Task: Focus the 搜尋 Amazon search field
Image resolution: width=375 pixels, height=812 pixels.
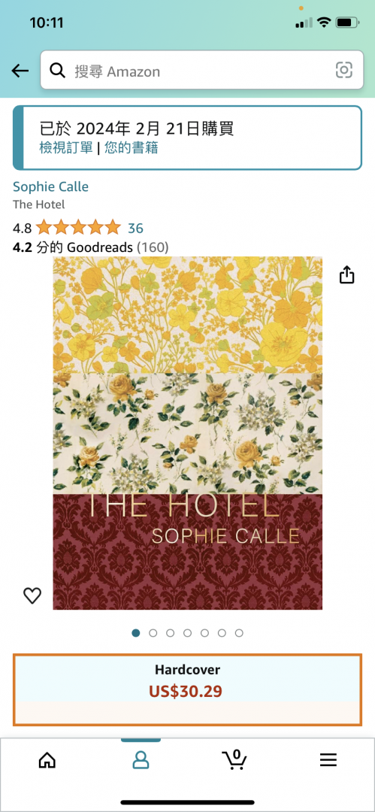Action: point(202,70)
